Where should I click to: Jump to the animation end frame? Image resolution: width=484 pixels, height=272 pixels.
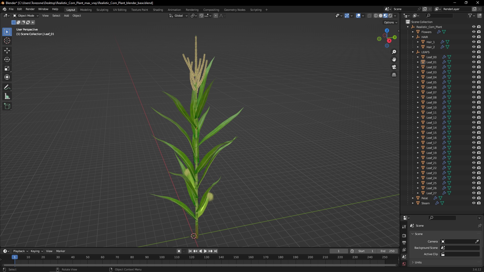216,251
